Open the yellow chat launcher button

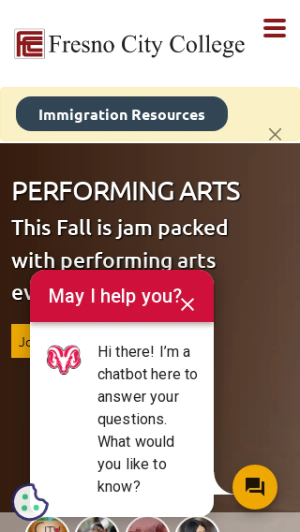(x=255, y=487)
